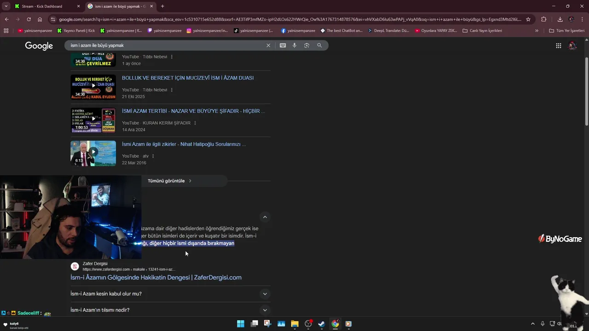Clear the Google search box text
This screenshot has width=589, height=331.
tap(268, 46)
